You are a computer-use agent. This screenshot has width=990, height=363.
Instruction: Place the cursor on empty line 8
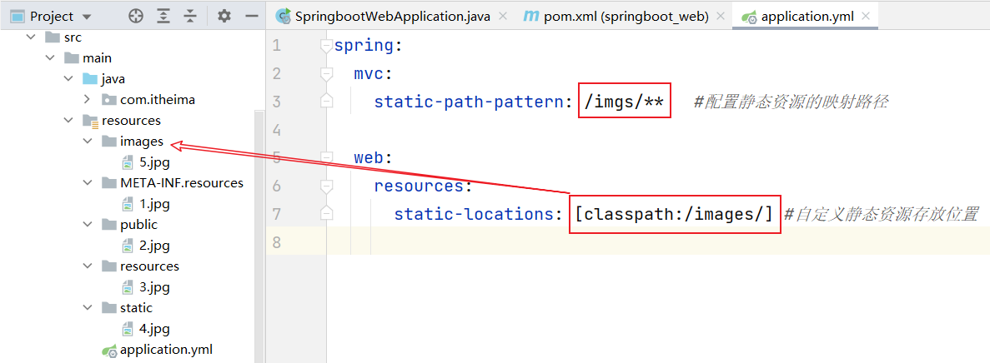(584, 242)
